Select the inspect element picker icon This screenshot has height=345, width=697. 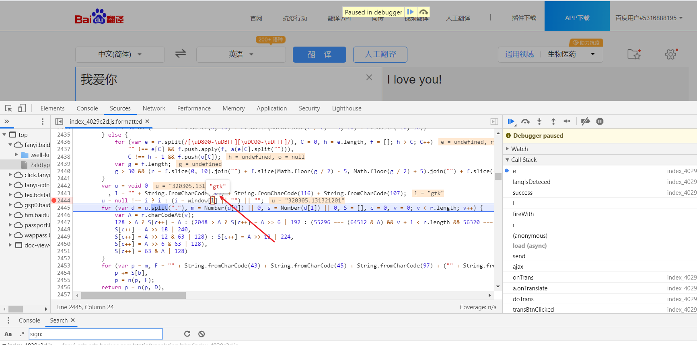[x=8, y=108]
